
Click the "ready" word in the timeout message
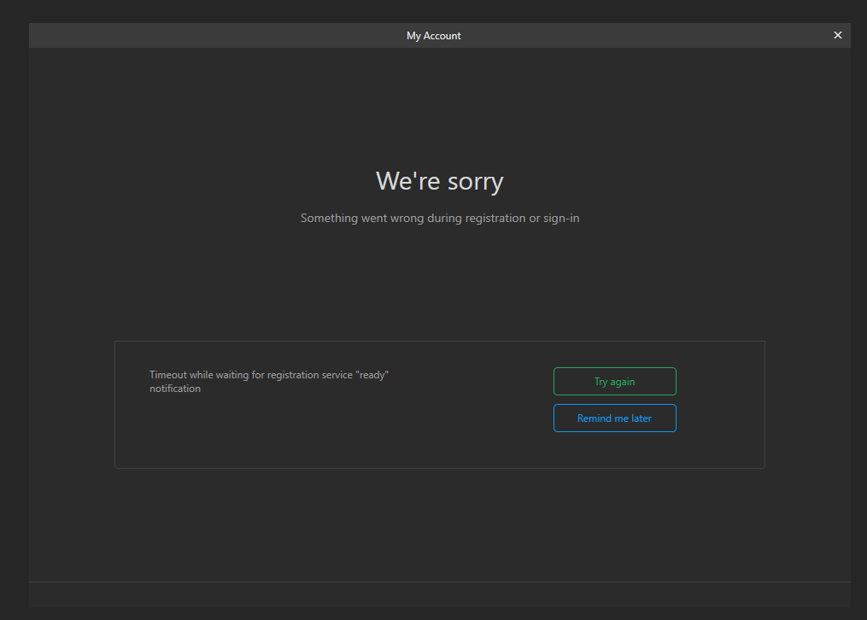tap(372, 375)
